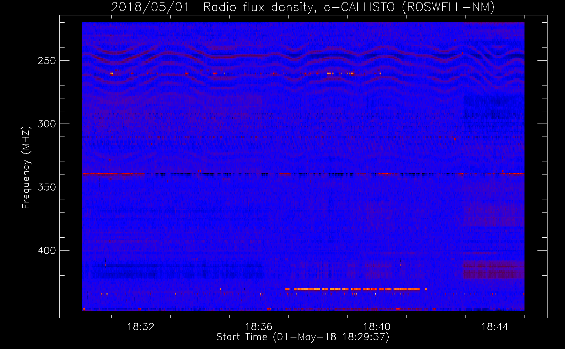The height and width of the screenshot is (349, 565).
Task: Click the "Start Time (01-May-18 18:29:37)" label
Action: (303, 337)
